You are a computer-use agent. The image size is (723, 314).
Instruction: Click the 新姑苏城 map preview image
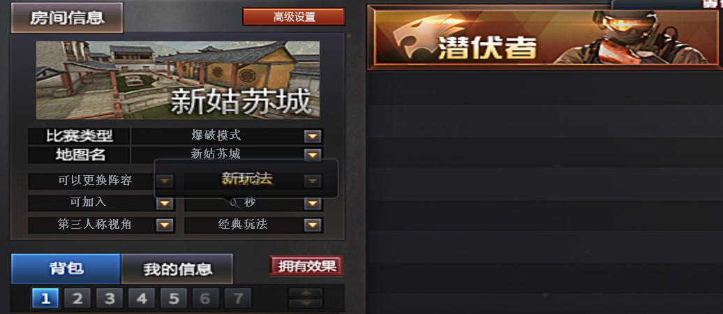coord(178,80)
